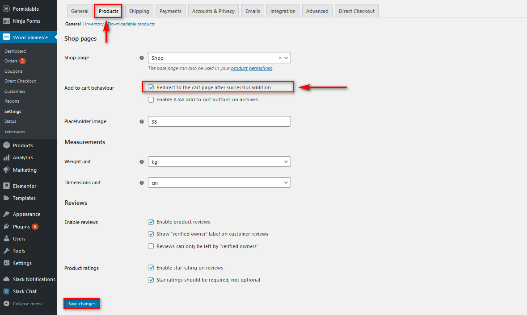Click the Shop page help tooltip icon
Screen dimensions: 527x315
(x=142, y=58)
